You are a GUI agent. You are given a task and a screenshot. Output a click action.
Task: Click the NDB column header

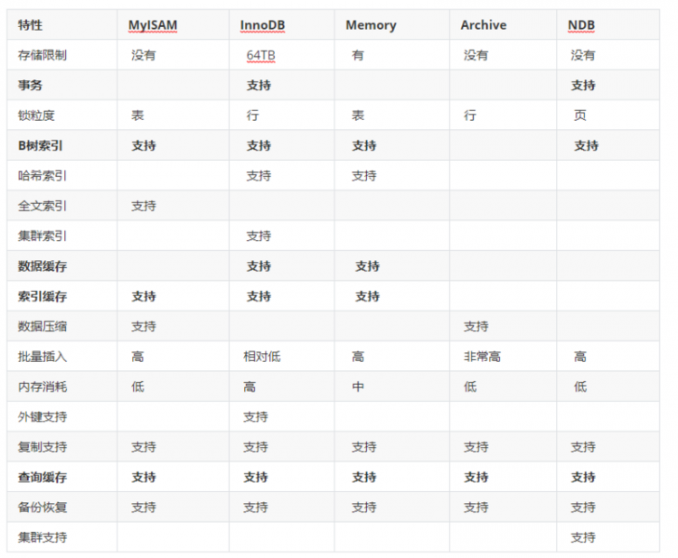581,25
